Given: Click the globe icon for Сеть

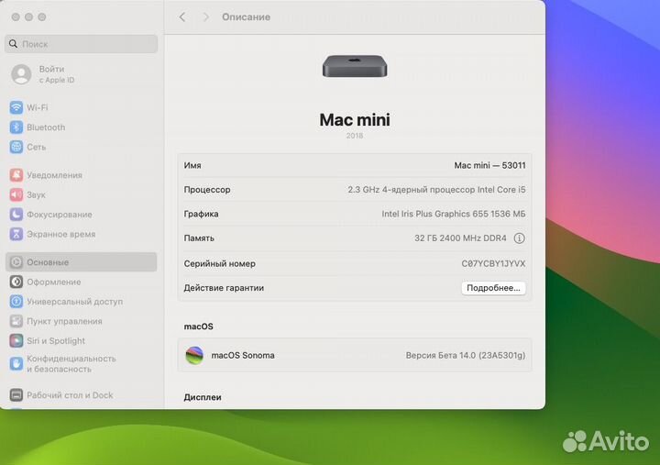Looking at the screenshot, I should [x=16, y=147].
